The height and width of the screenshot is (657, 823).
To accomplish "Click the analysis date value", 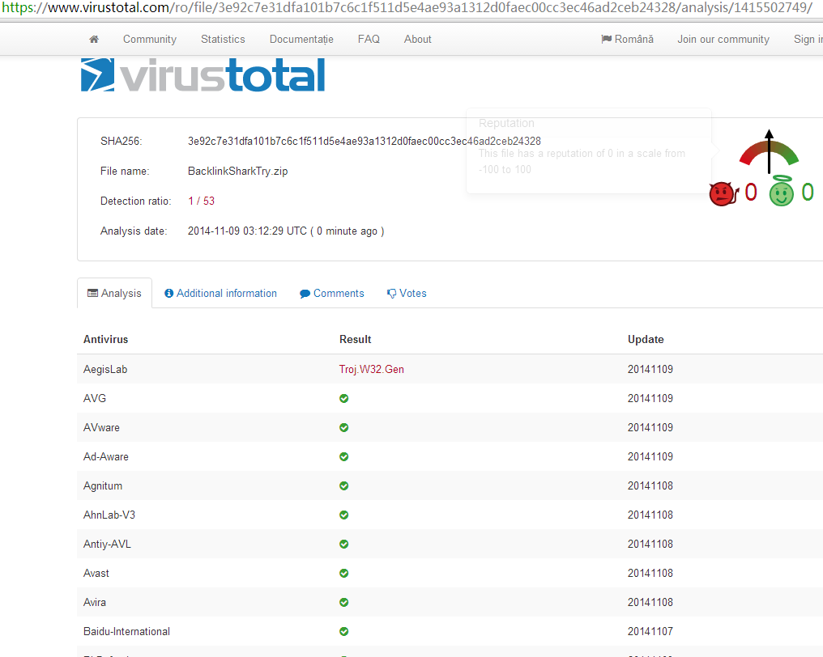I will [x=286, y=231].
